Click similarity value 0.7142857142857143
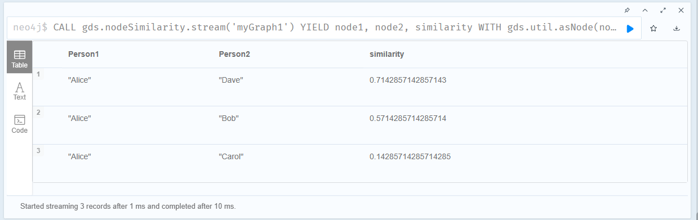The image size is (698, 220). (408, 80)
